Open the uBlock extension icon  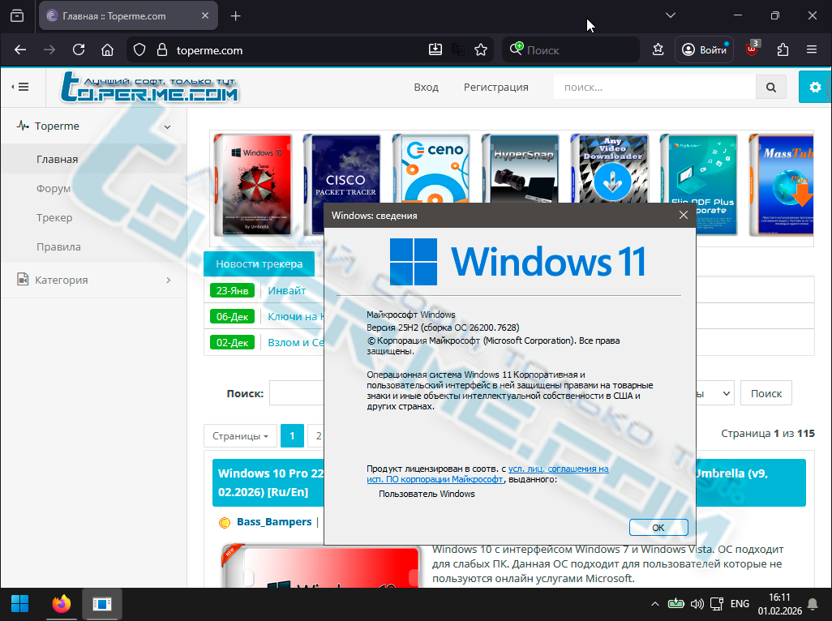pos(753,49)
